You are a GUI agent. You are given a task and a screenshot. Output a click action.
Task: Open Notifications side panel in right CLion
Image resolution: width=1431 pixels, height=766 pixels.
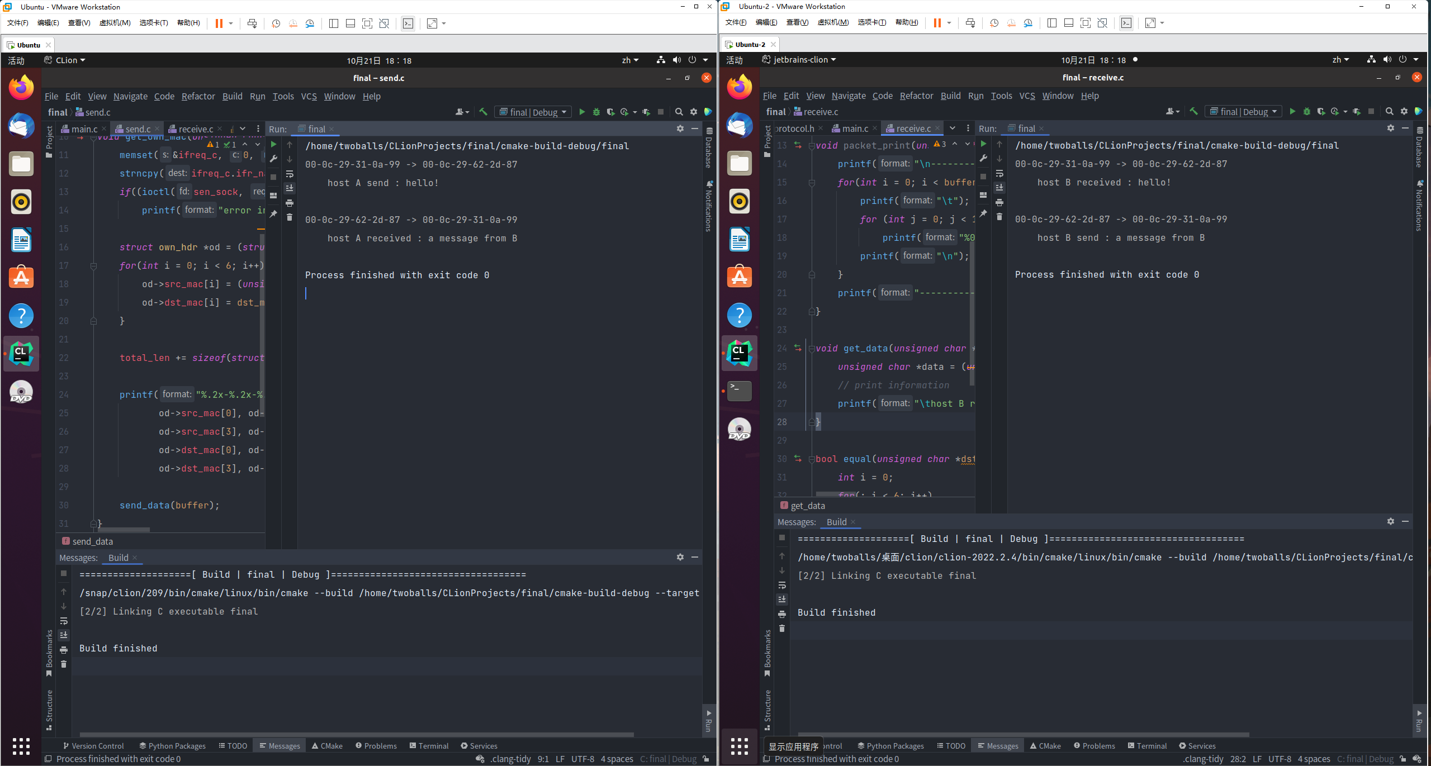tap(1419, 206)
